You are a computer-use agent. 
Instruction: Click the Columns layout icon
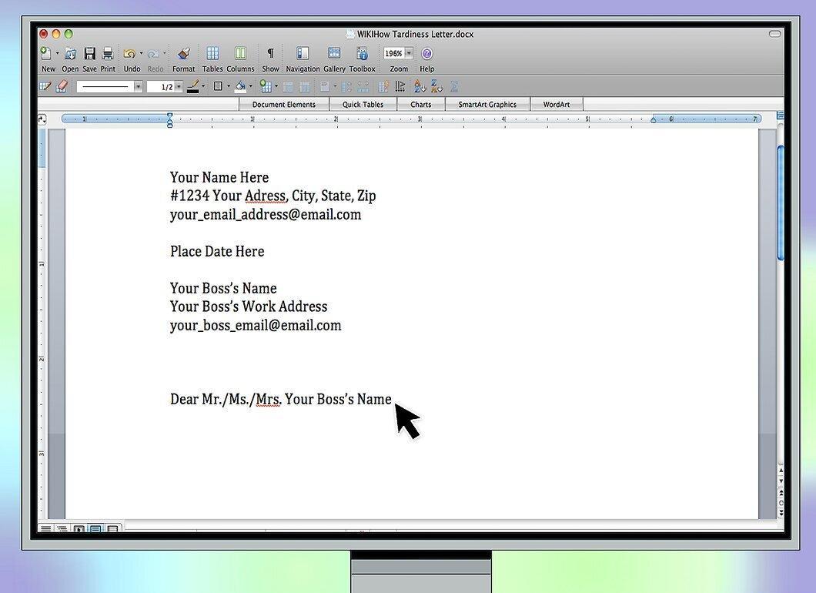click(x=240, y=53)
